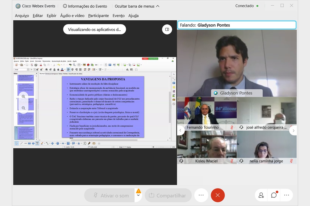
Task: Open more options beside the share button
Action: (x=201, y=195)
